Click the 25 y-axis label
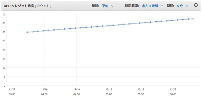202x97 pixels. (x=4, y=41)
